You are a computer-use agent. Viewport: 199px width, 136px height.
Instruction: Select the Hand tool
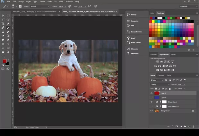pos(3,52)
